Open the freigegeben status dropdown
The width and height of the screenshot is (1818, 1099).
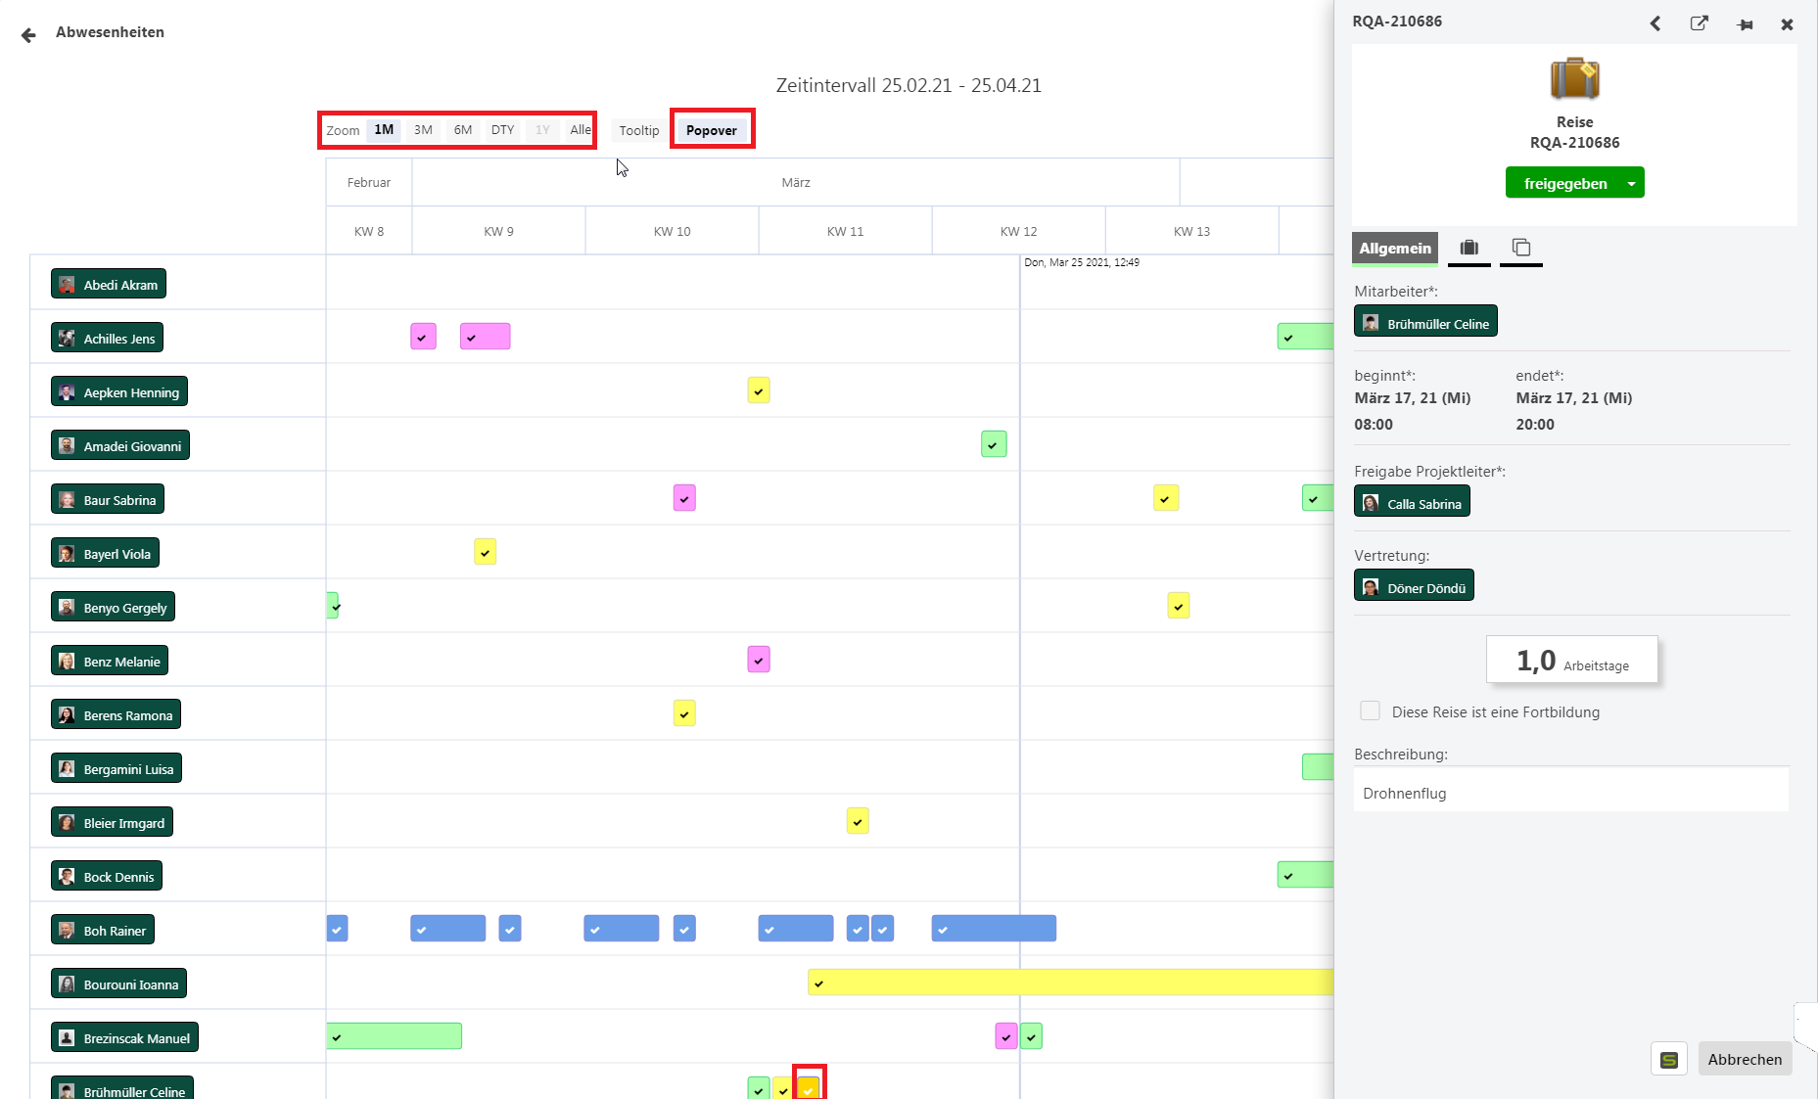1631,183
